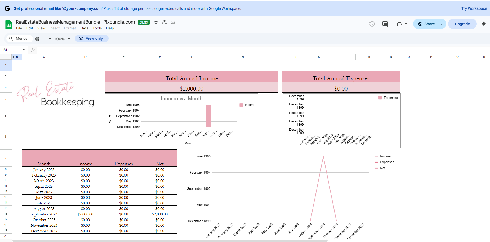Click the horizontal scrollbar at the bottom
490x242 pixels.
point(170,241)
